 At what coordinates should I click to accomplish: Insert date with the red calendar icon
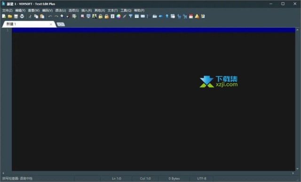coord(191,17)
